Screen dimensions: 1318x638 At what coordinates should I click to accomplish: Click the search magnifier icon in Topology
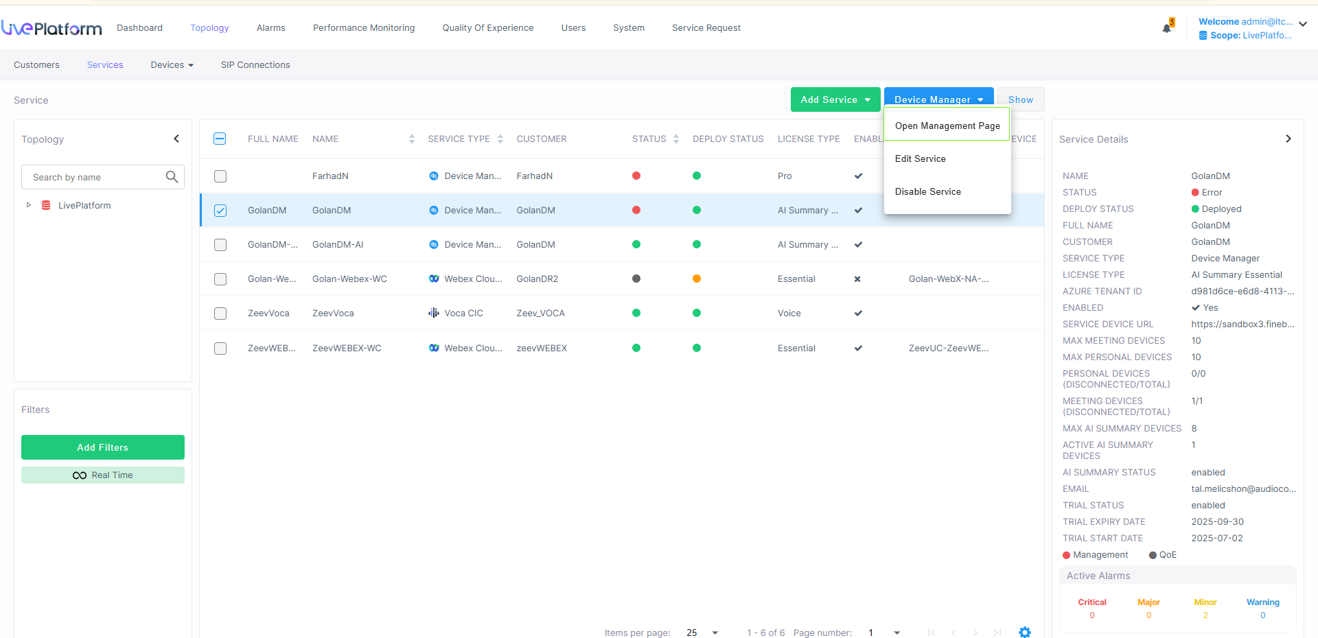pyautogui.click(x=172, y=177)
